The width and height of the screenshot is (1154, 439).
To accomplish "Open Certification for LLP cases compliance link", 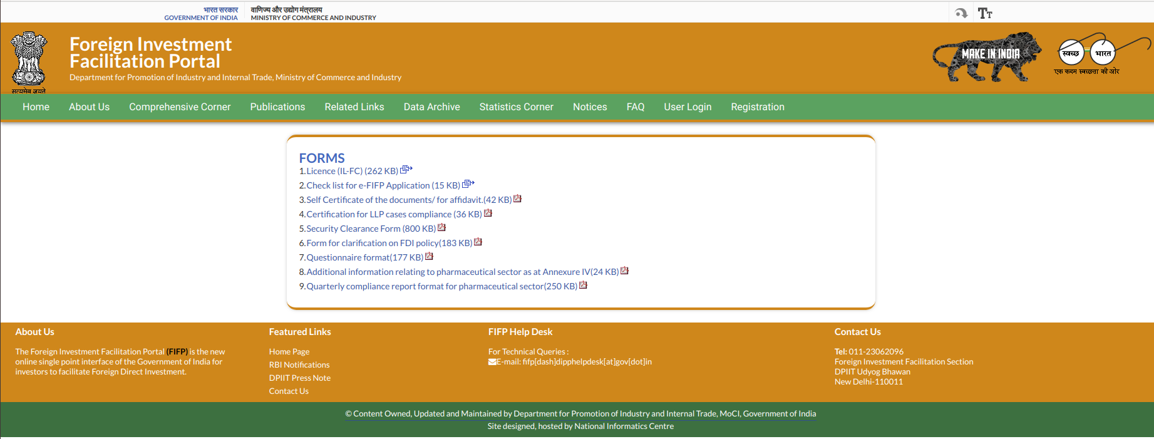I will [394, 214].
